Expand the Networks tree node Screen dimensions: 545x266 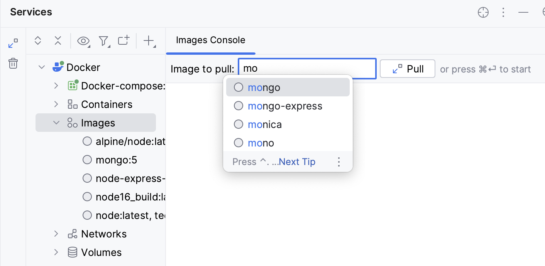pos(56,234)
